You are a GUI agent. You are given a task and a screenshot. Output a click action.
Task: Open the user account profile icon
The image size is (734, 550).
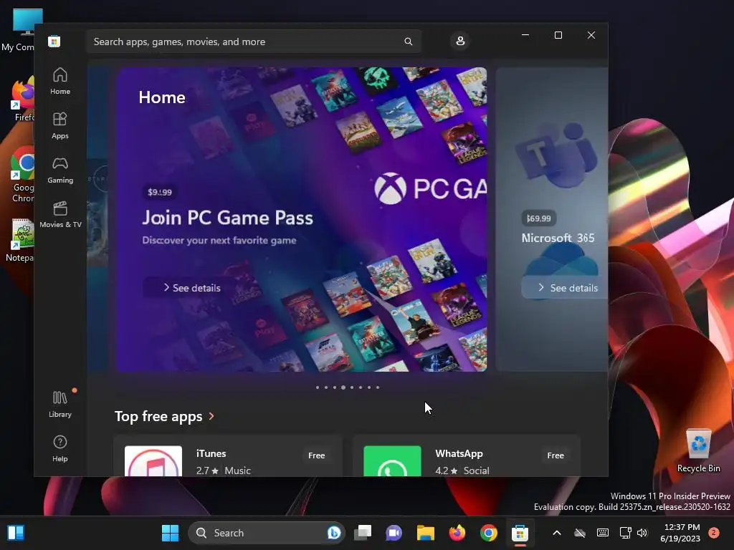(460, 41)
